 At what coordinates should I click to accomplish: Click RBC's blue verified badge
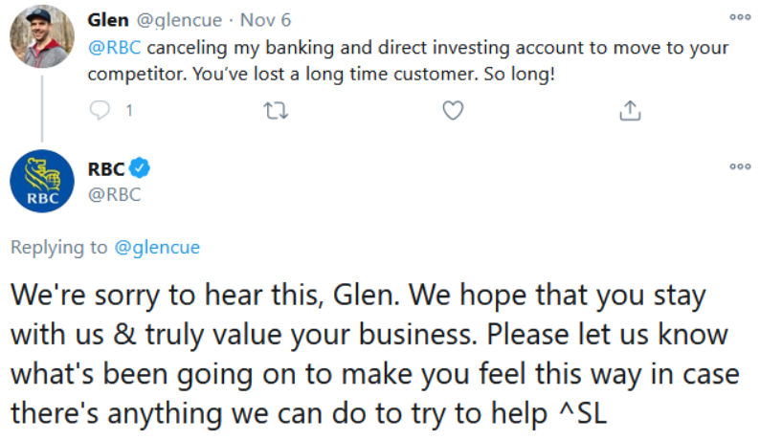tap(140, 168)
